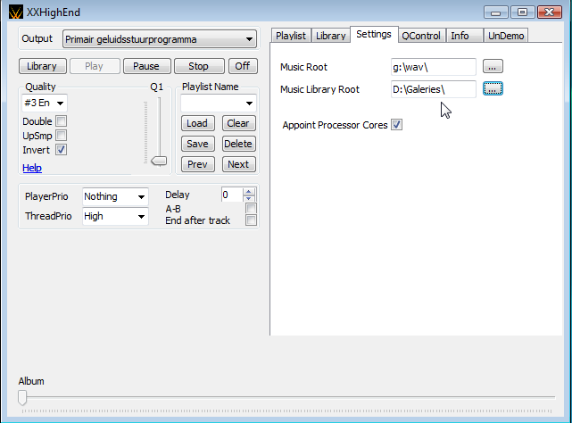This screenshot has height=423, width=572.
Task: Uncheck Appoint Processor Cores checkbox
Action: pyautogui.click(x=397, y=125)
